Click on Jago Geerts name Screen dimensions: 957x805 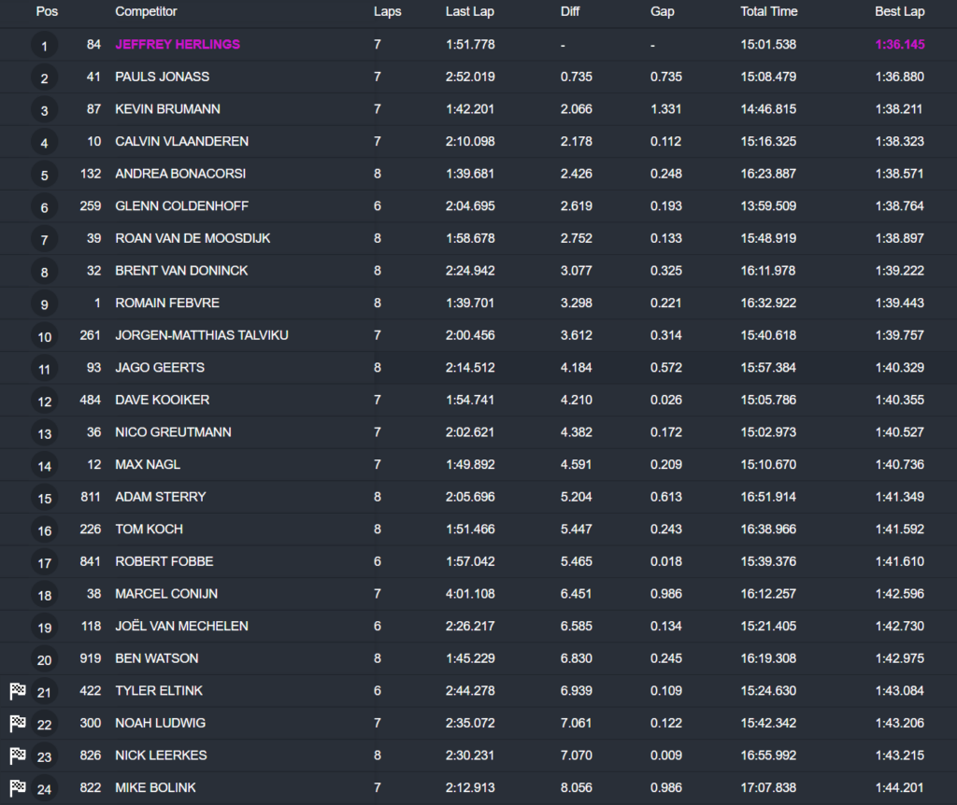pyautogui.click(x=160, y=367)
